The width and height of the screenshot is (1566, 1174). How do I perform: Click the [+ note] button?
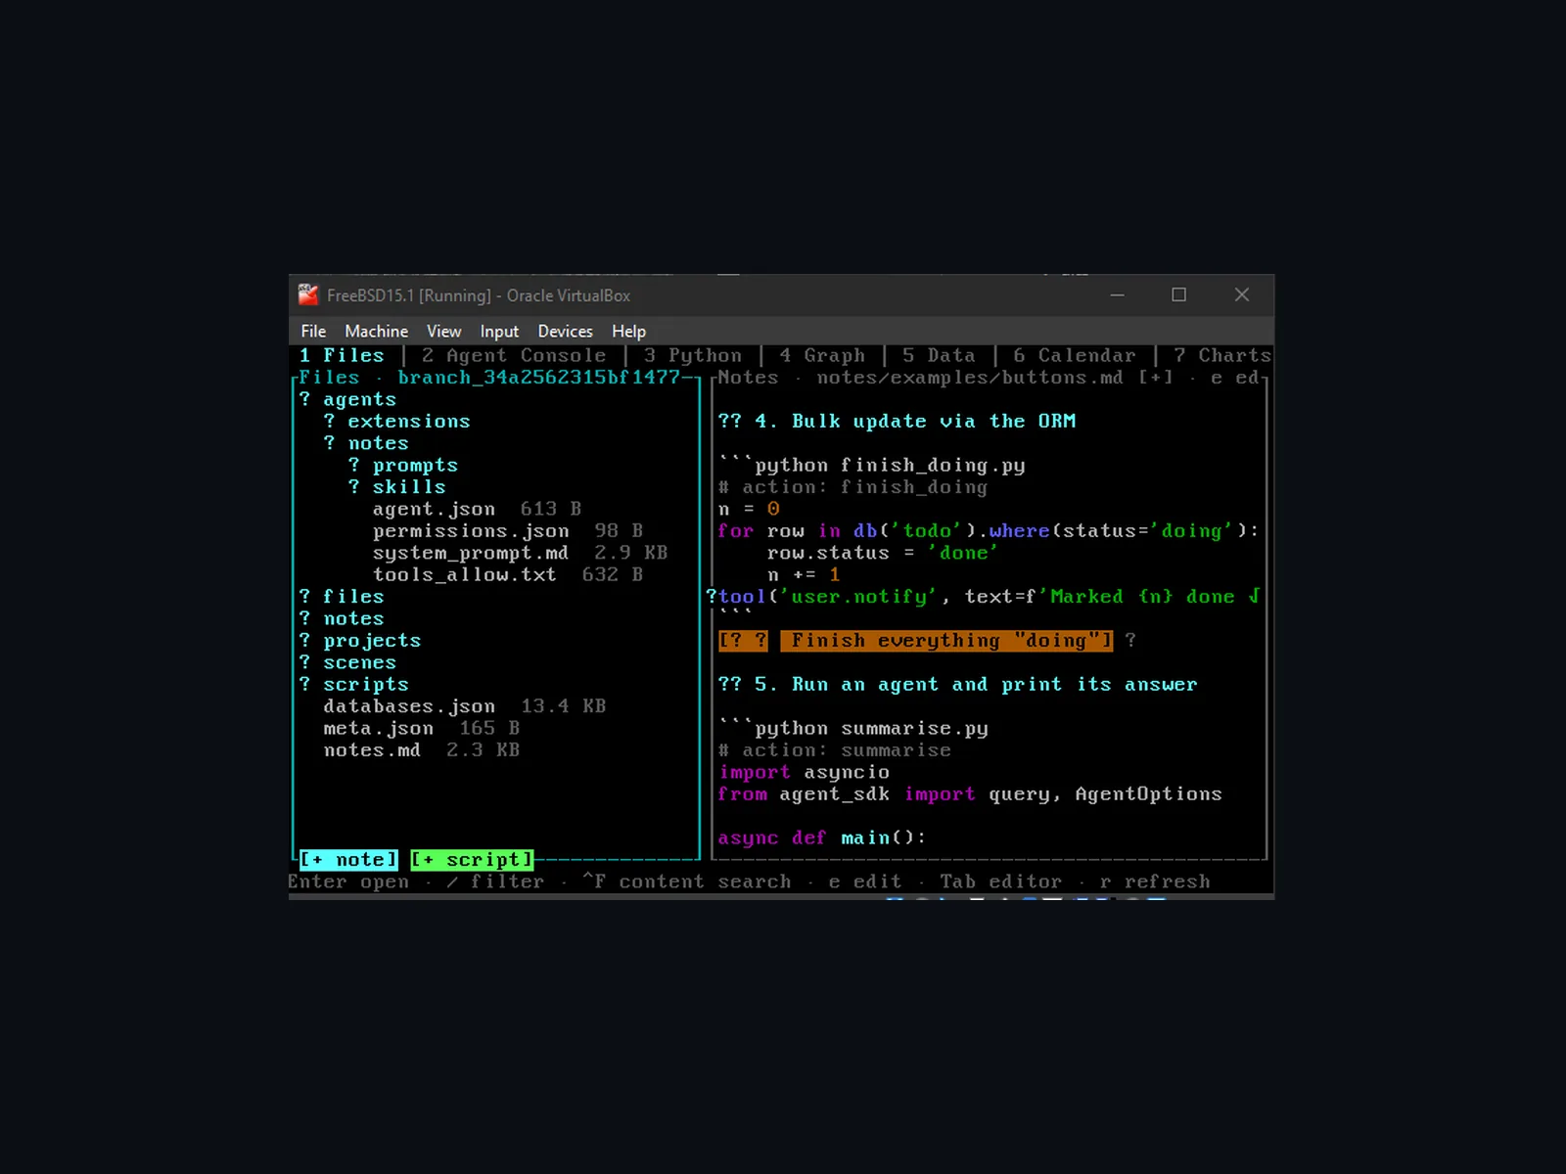(x=348, y=860)
